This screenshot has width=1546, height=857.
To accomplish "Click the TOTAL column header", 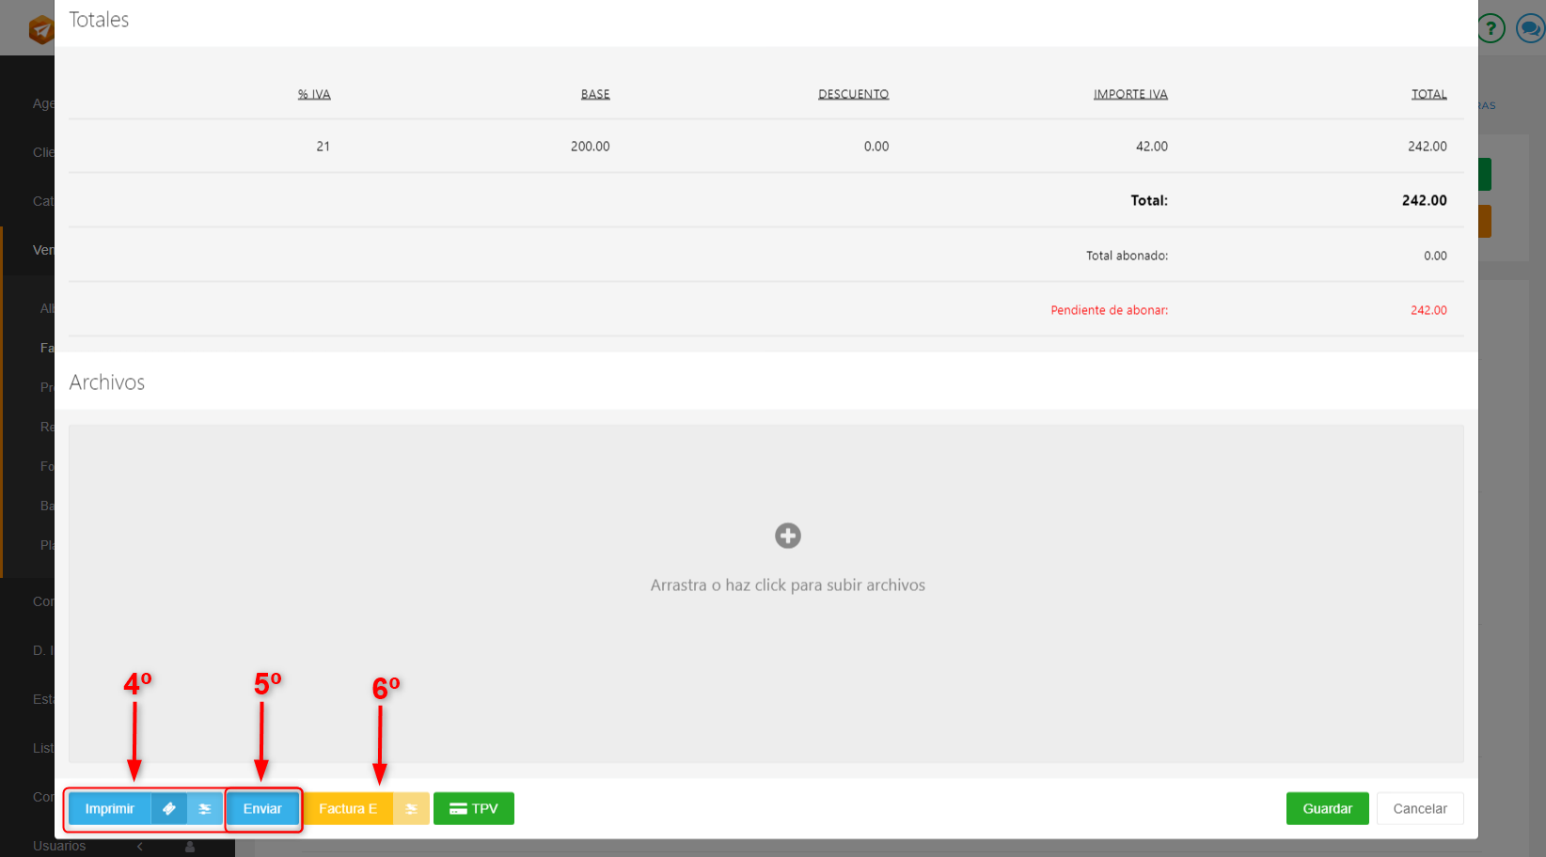I will [x=1428, y=94].
